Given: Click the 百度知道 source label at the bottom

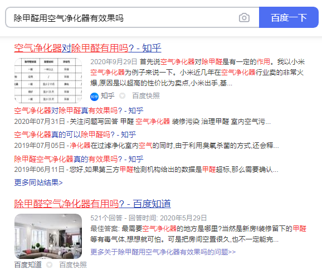Looking at the screenshot, I should (28, 265).
